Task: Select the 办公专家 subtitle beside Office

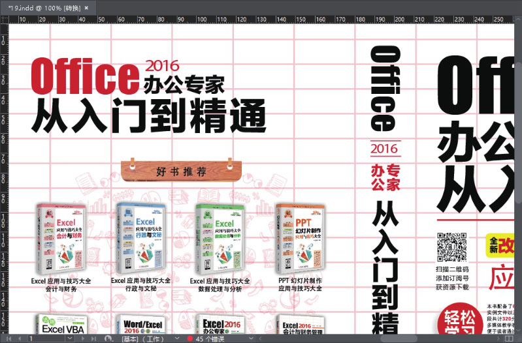Action: [184, 85]
